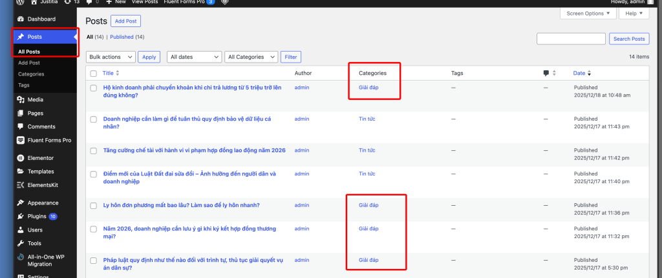Expand the All dates dropdown
Screen dimensions: 662x278
coord(194,57)
